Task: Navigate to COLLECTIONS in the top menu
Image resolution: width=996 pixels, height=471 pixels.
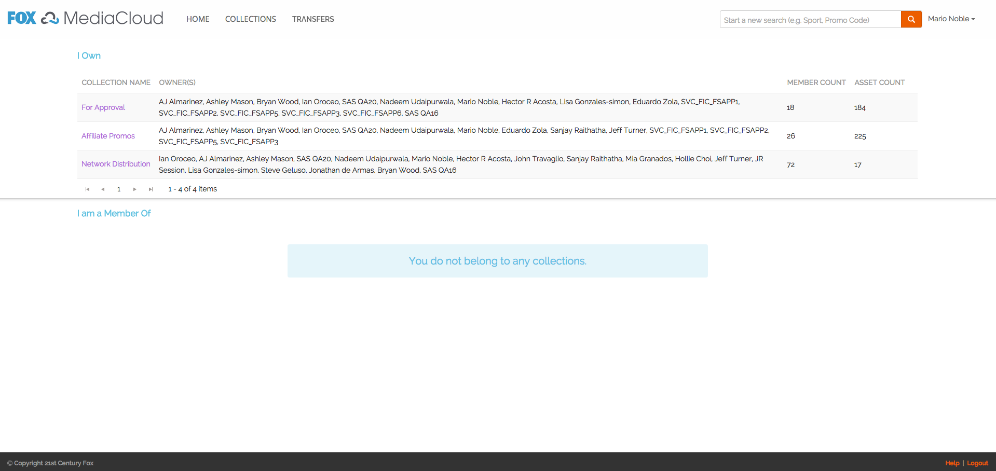Action: tap(250, 19)
